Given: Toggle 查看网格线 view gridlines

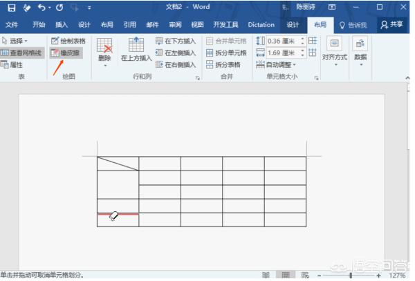Looking at the screenshot, I should point(21,53).
